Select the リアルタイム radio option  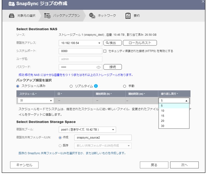coord(72,86)
